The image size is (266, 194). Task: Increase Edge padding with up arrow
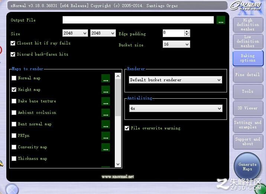click(187, 32)
